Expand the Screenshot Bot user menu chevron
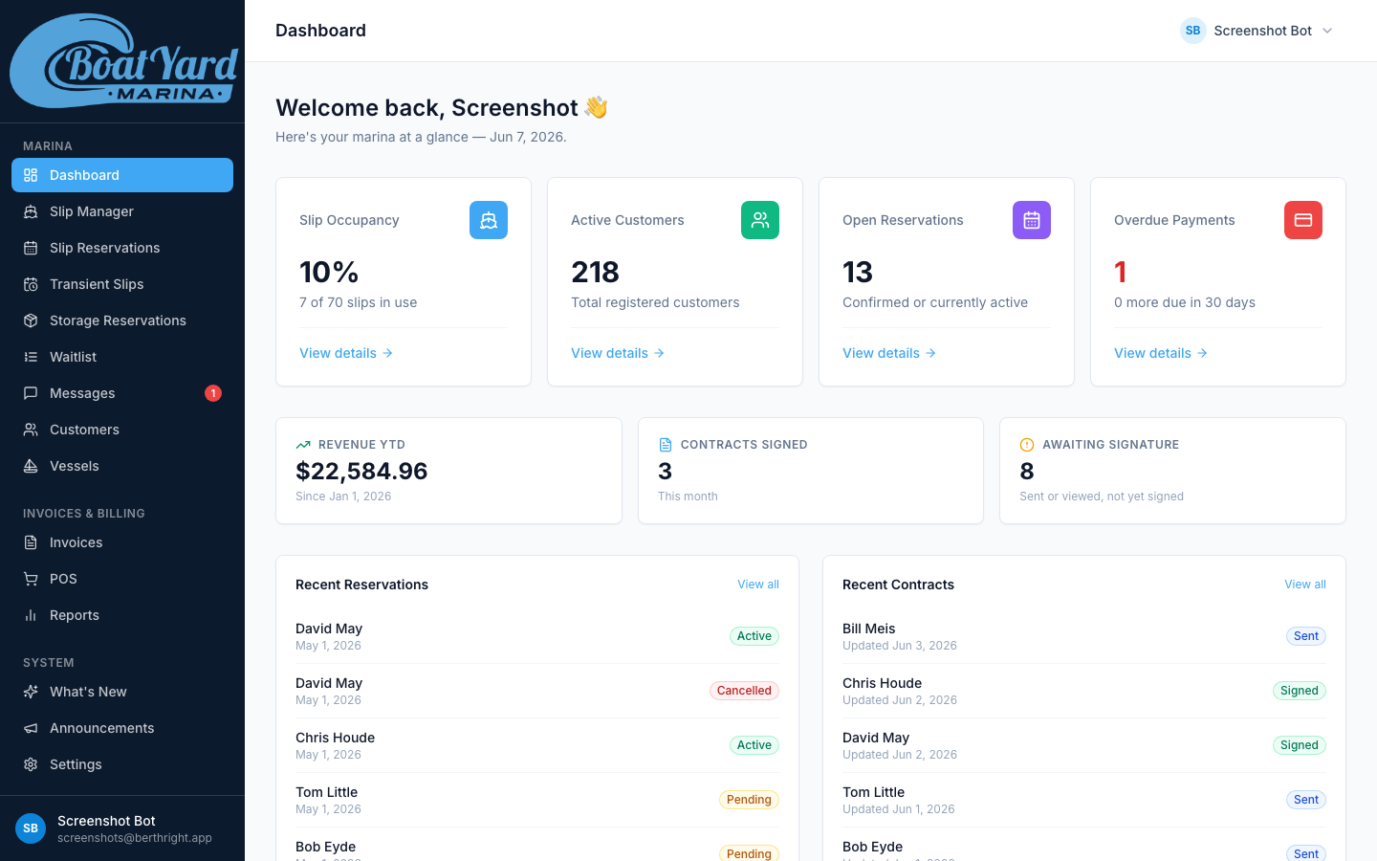This screenshot has height=861, width=1377. 1327,31
